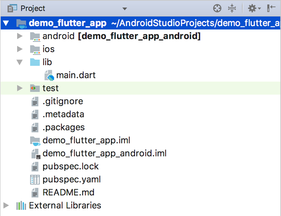
Task: Select the pubspec.lock file
Action: (71, 167)
